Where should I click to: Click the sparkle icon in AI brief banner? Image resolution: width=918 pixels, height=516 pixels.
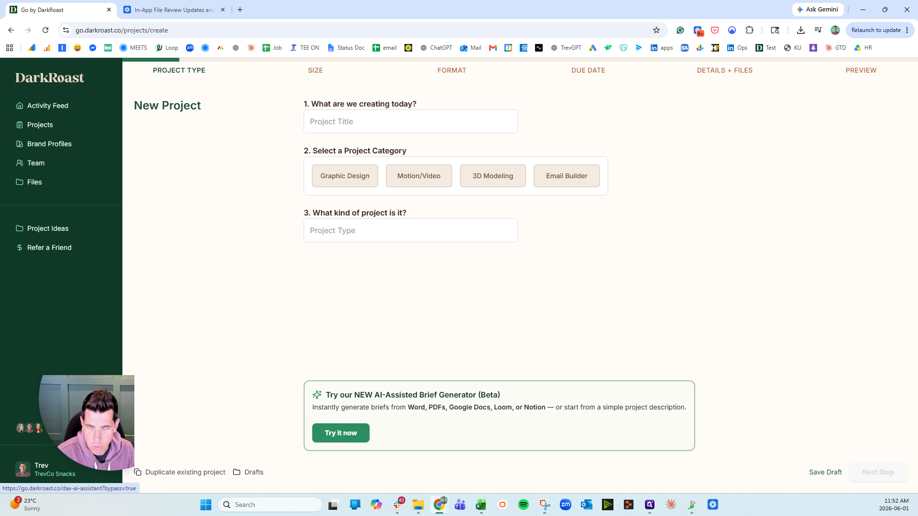point(317,395)
